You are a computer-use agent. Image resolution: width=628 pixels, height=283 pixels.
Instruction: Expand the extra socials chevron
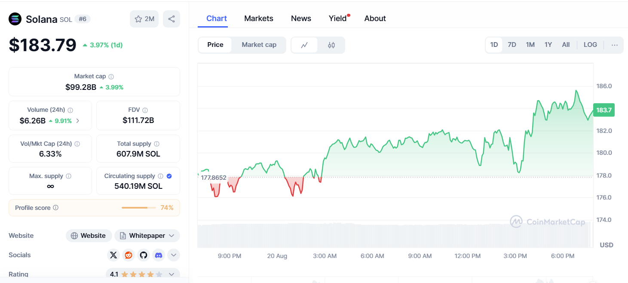174,255
